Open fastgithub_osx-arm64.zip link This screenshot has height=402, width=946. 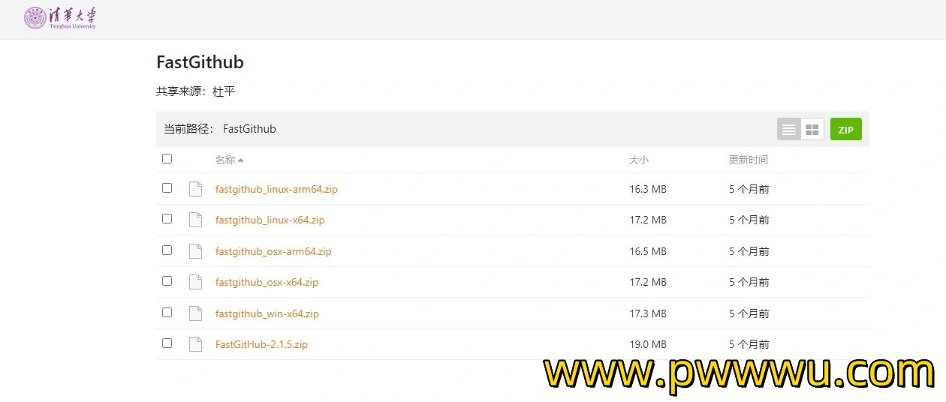(x=273, y=251)
